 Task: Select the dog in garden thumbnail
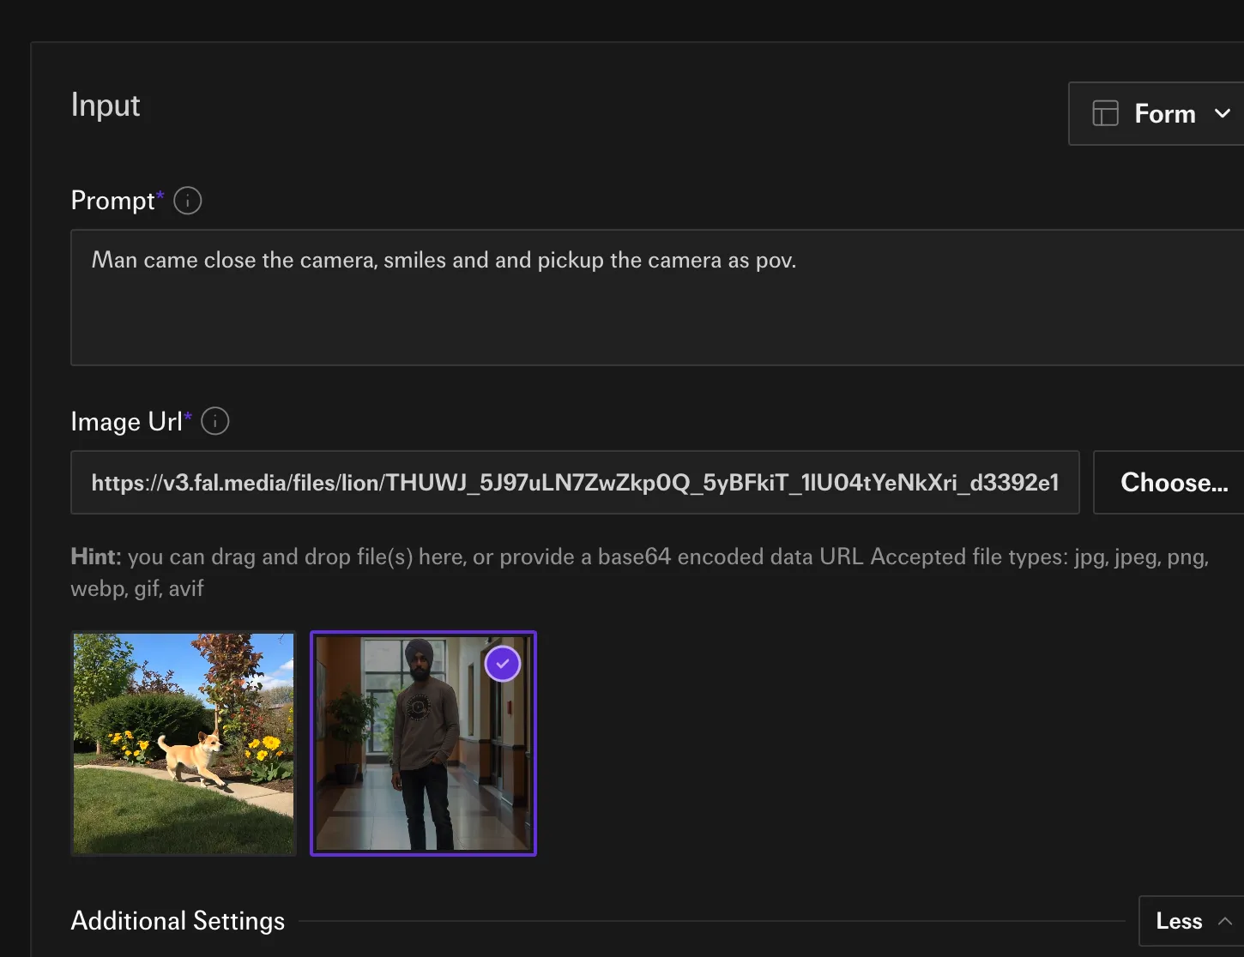click(x=184, y=743)
